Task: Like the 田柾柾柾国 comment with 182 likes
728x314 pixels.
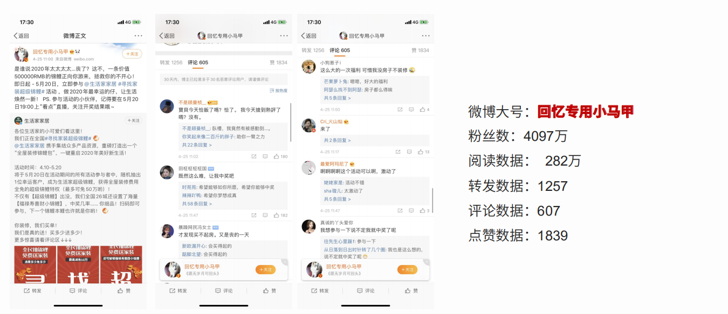Action: click(280, 215)
